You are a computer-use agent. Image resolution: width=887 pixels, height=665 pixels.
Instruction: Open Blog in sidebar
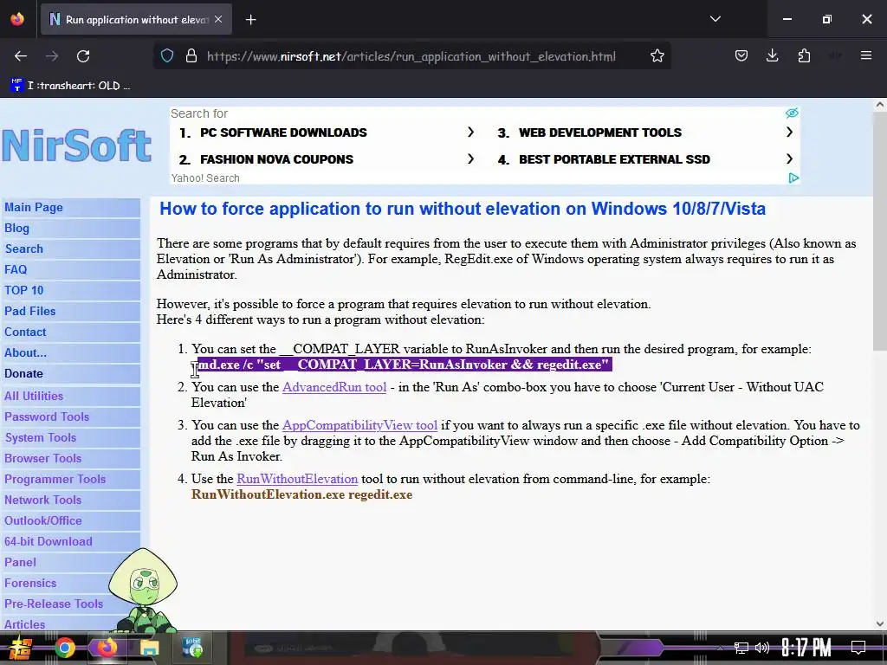click(16, 229)
